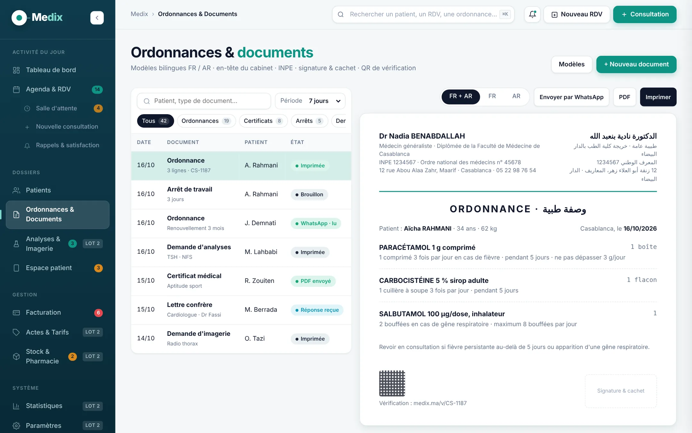
Task: Click the Nouveau RDV button
Action: coord(577,14)
